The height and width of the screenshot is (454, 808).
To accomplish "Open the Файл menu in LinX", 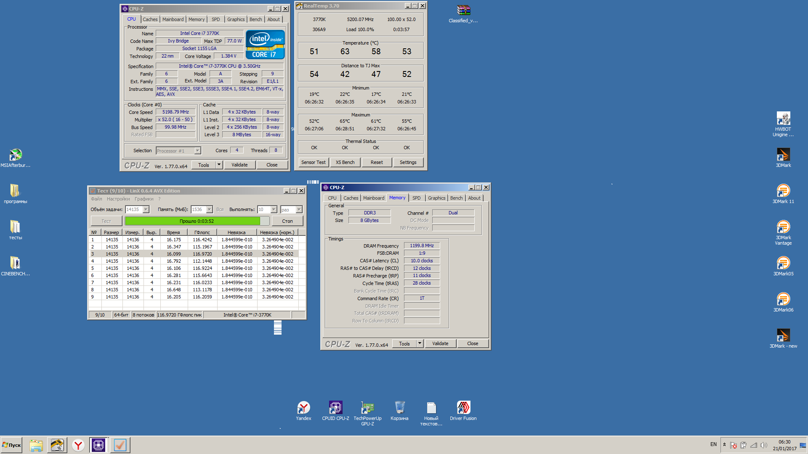I will (x=96, y=199).
